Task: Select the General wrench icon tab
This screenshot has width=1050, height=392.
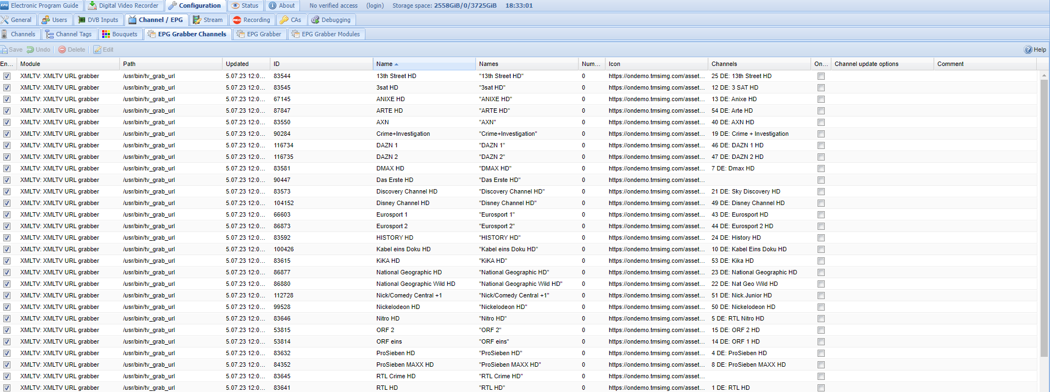Action: point(17,20)
